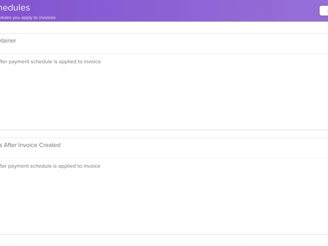Click the 'applied to invoice' text under 'After Invoice Created'
Viewport: 328px width, 246px height.
click(79, 166)
